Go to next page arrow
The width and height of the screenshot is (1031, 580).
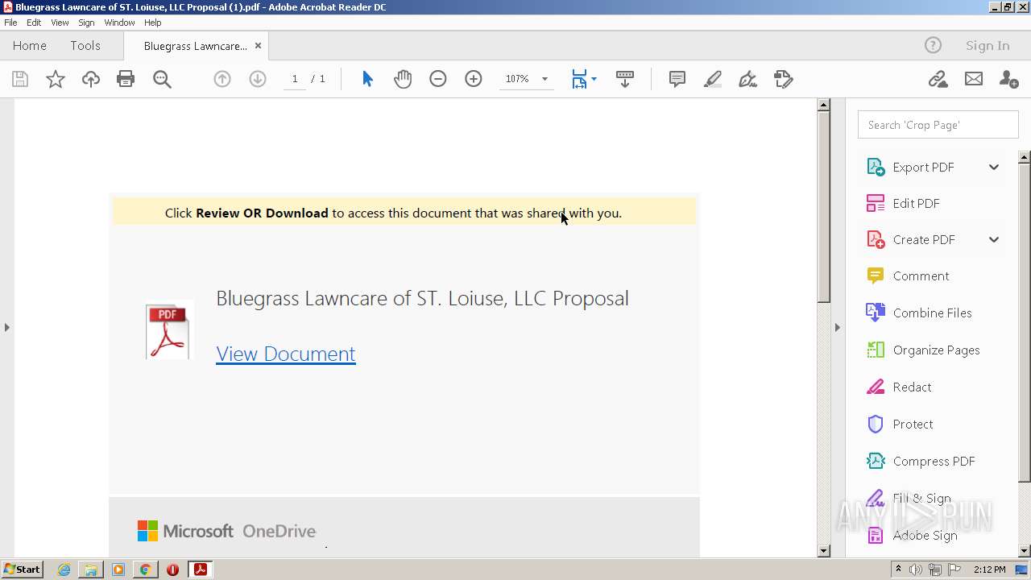point(258,79)
